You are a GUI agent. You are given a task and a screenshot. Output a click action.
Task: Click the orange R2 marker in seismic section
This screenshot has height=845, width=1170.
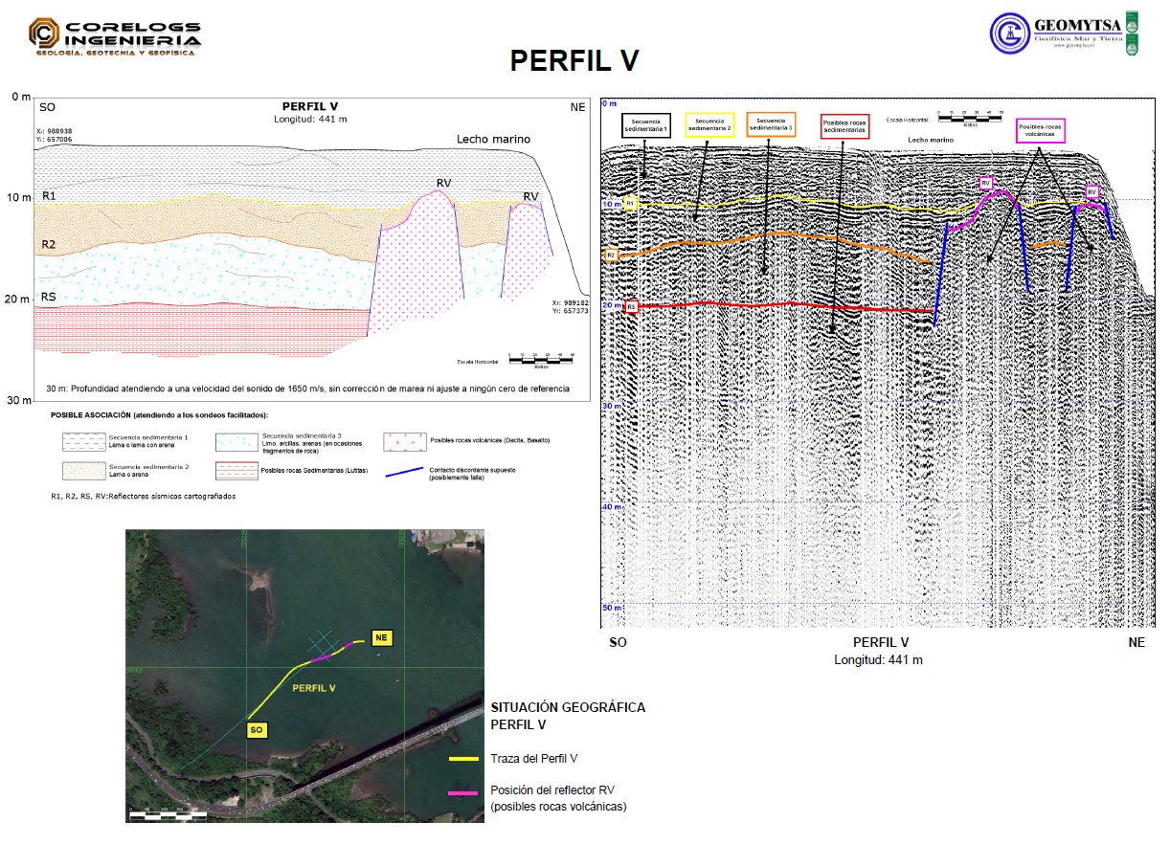tap(610, 256)
